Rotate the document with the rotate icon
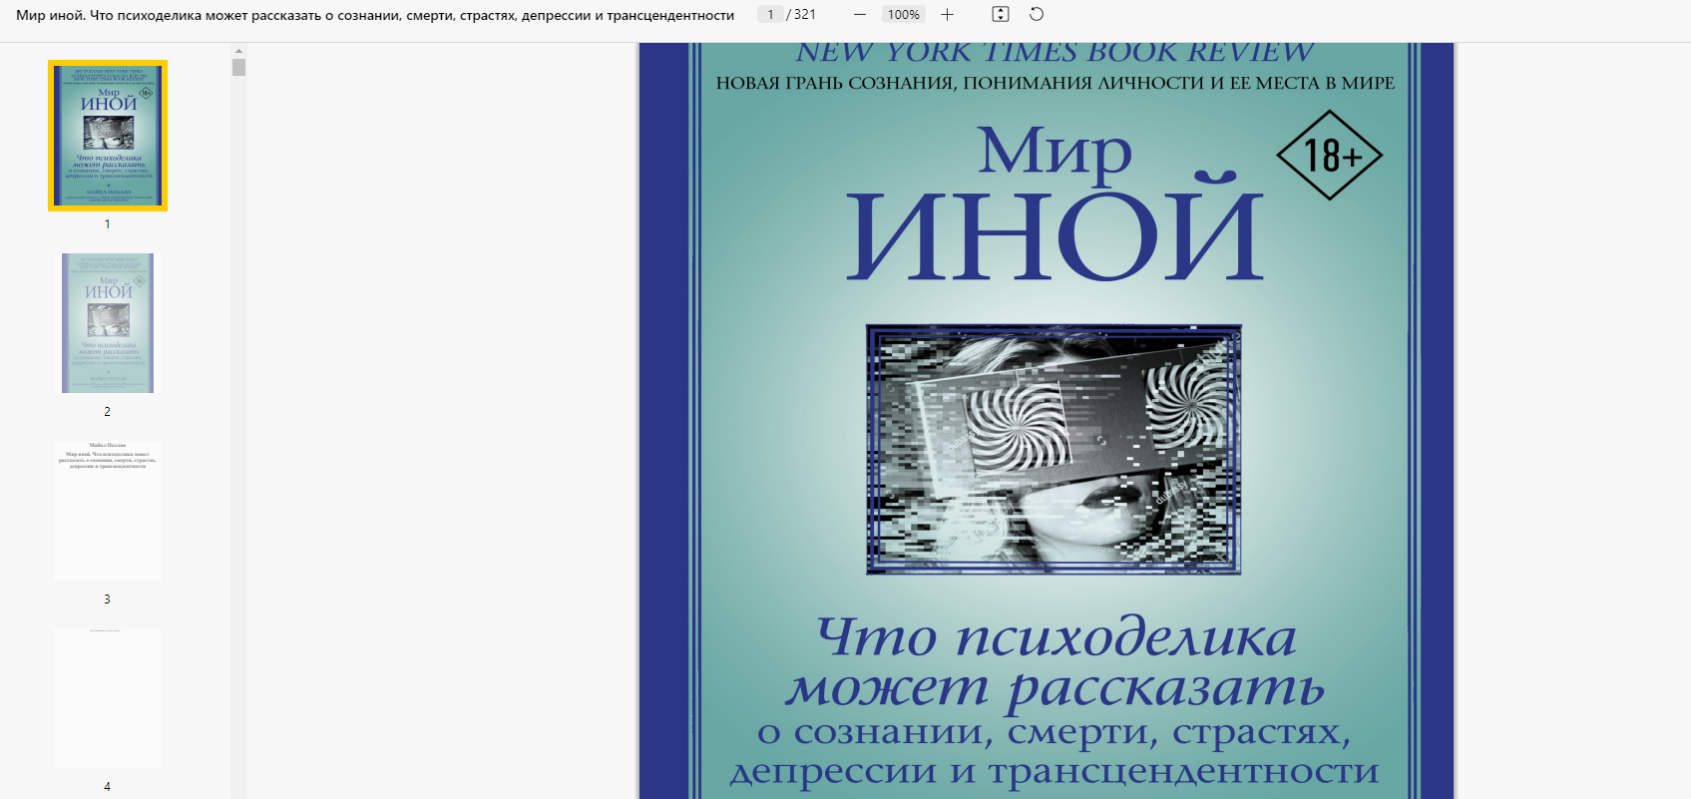This screenshot has width=1691, height=799. tap(1037, 14)
